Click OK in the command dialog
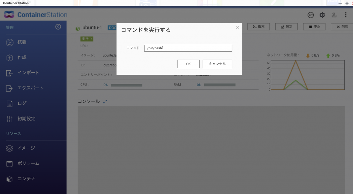Image resolution: width=353 pixels, height=194 pixels. point(188,64)
